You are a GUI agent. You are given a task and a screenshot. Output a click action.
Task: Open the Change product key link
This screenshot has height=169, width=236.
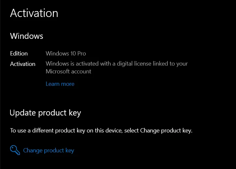[48, 150]
